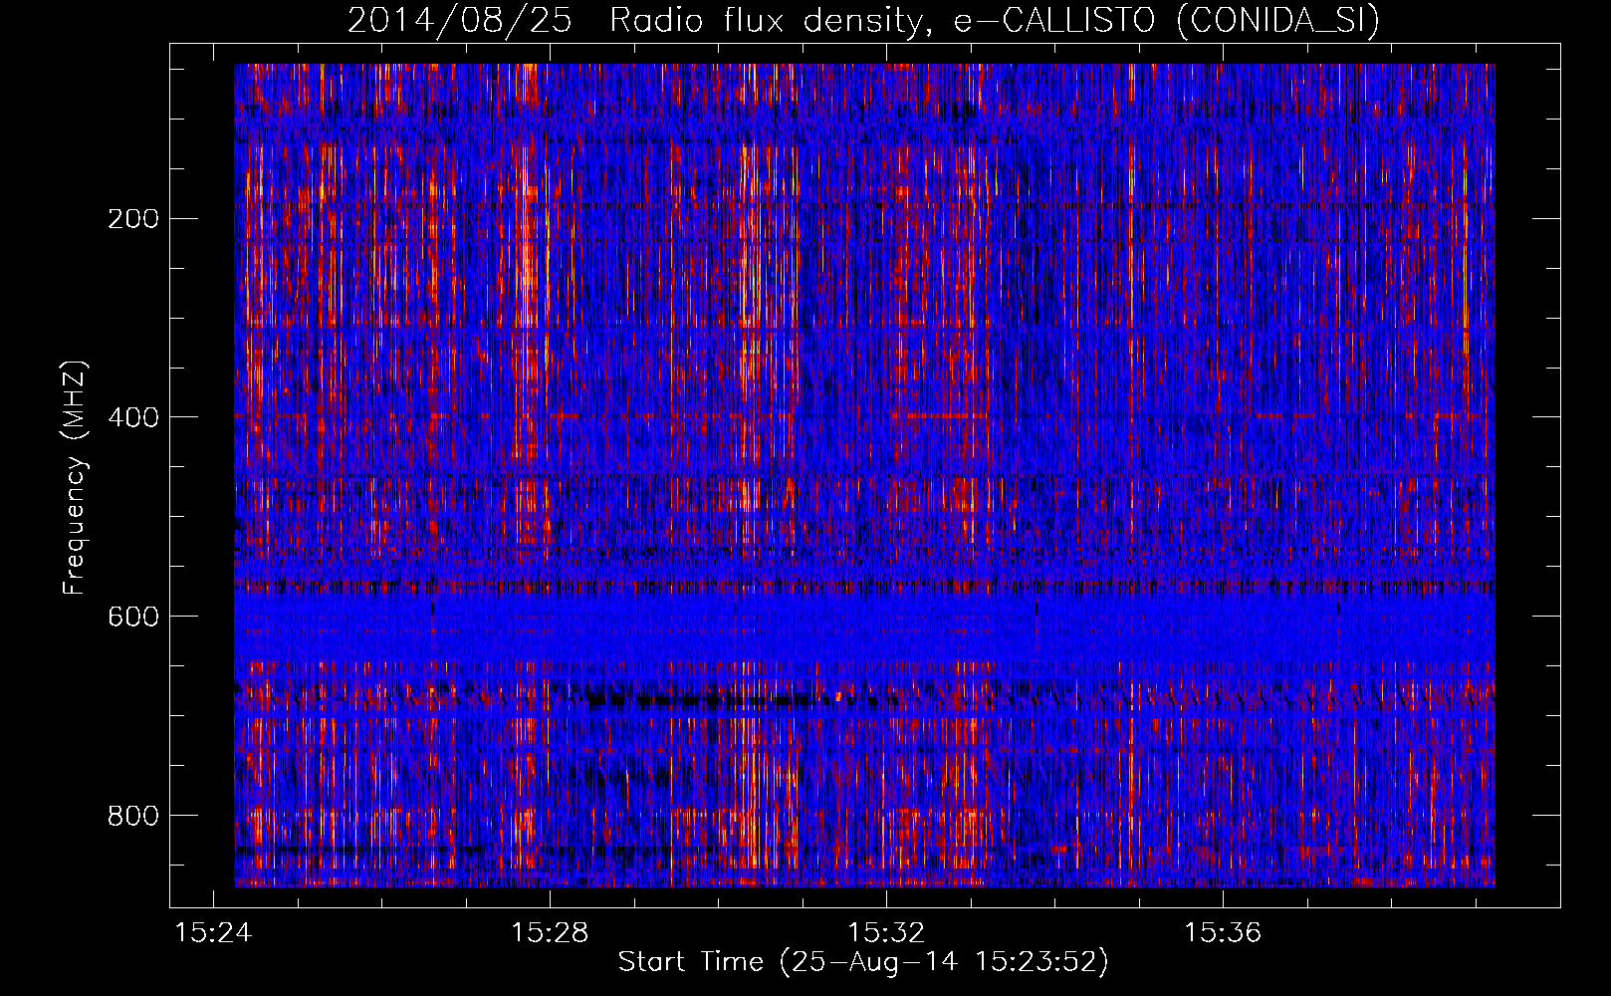Viewport: 1611px width, 996px height.
Task: Click the 200 frequency tick label
Action: (133, 219)
